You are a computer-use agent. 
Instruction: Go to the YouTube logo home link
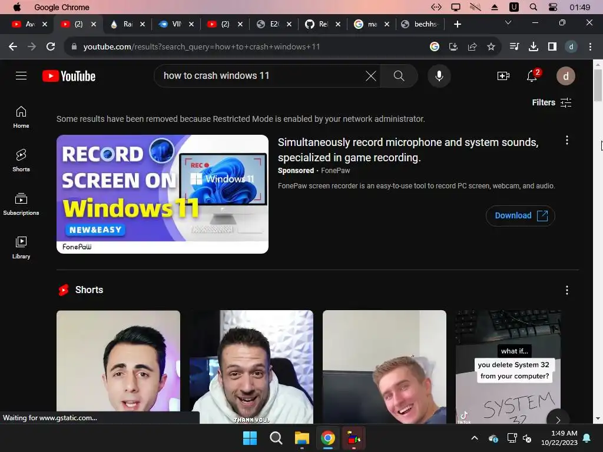click(x=69, y=76)
